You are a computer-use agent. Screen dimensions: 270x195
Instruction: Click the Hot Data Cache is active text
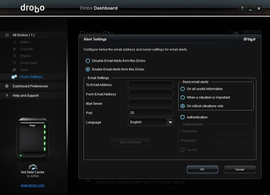point(33,174)
